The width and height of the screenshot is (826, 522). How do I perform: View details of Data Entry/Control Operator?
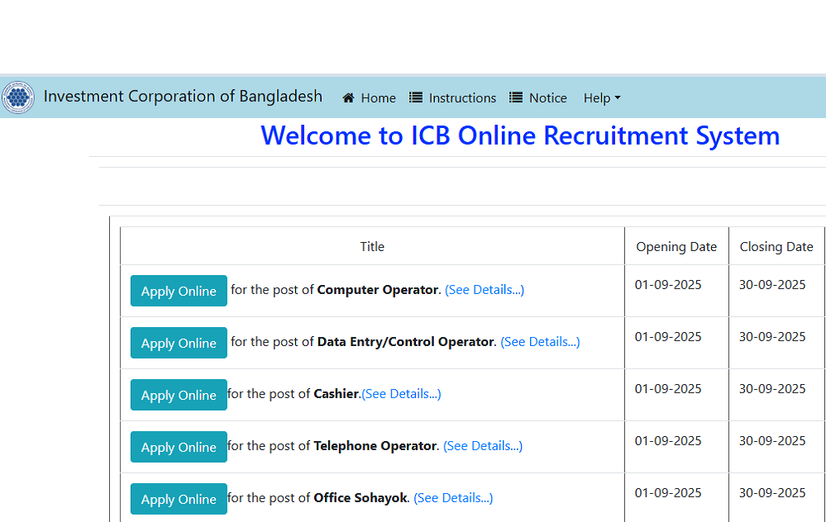540,342
